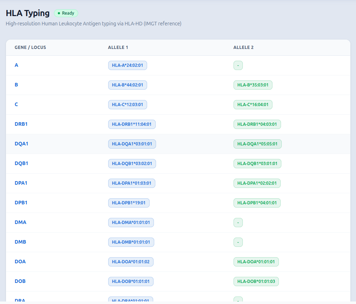This screenshot has width=356, height=304.
Task: Click the HLA-DMB*01:01:01 allele badge
Action: [131, 242]
